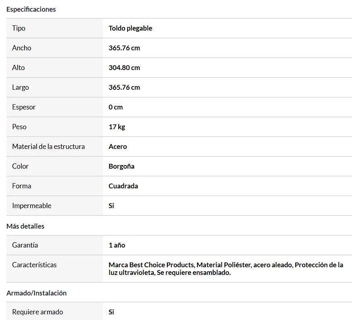The height and width of the screenshot is (320, 352).
Task: Click the Armado/Instalación section heading
Action: pos(36,293)
